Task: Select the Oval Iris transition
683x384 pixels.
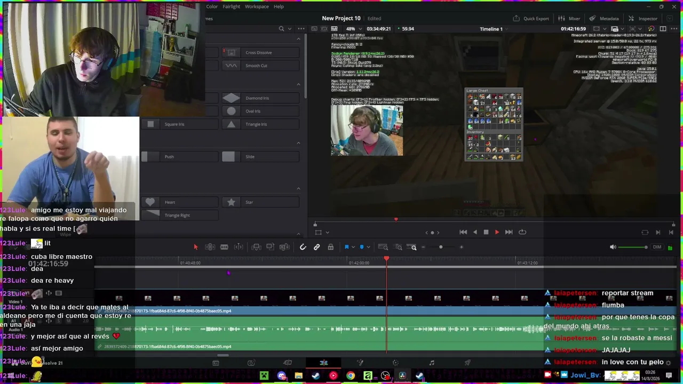Action: point(260,111)
